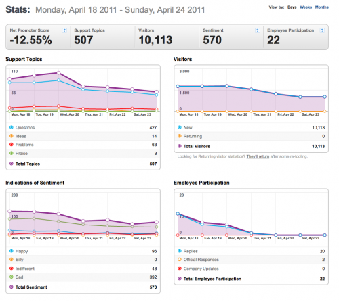
Task: Click the Sad green legend marker
Action: coord(12,277)
